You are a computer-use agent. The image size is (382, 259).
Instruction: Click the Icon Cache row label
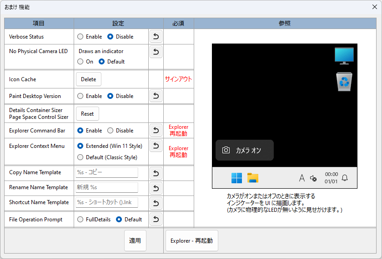22,79
